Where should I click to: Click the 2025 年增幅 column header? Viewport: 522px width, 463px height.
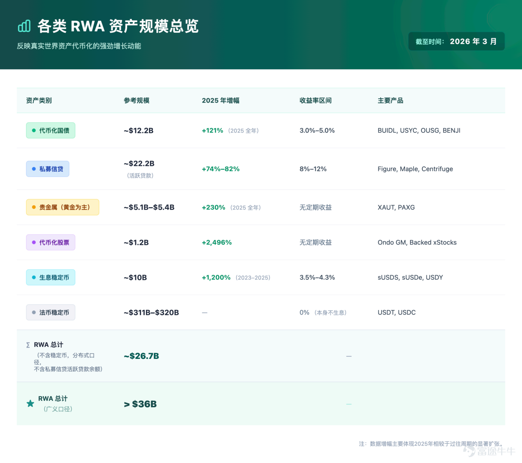[x=221, y=100]
